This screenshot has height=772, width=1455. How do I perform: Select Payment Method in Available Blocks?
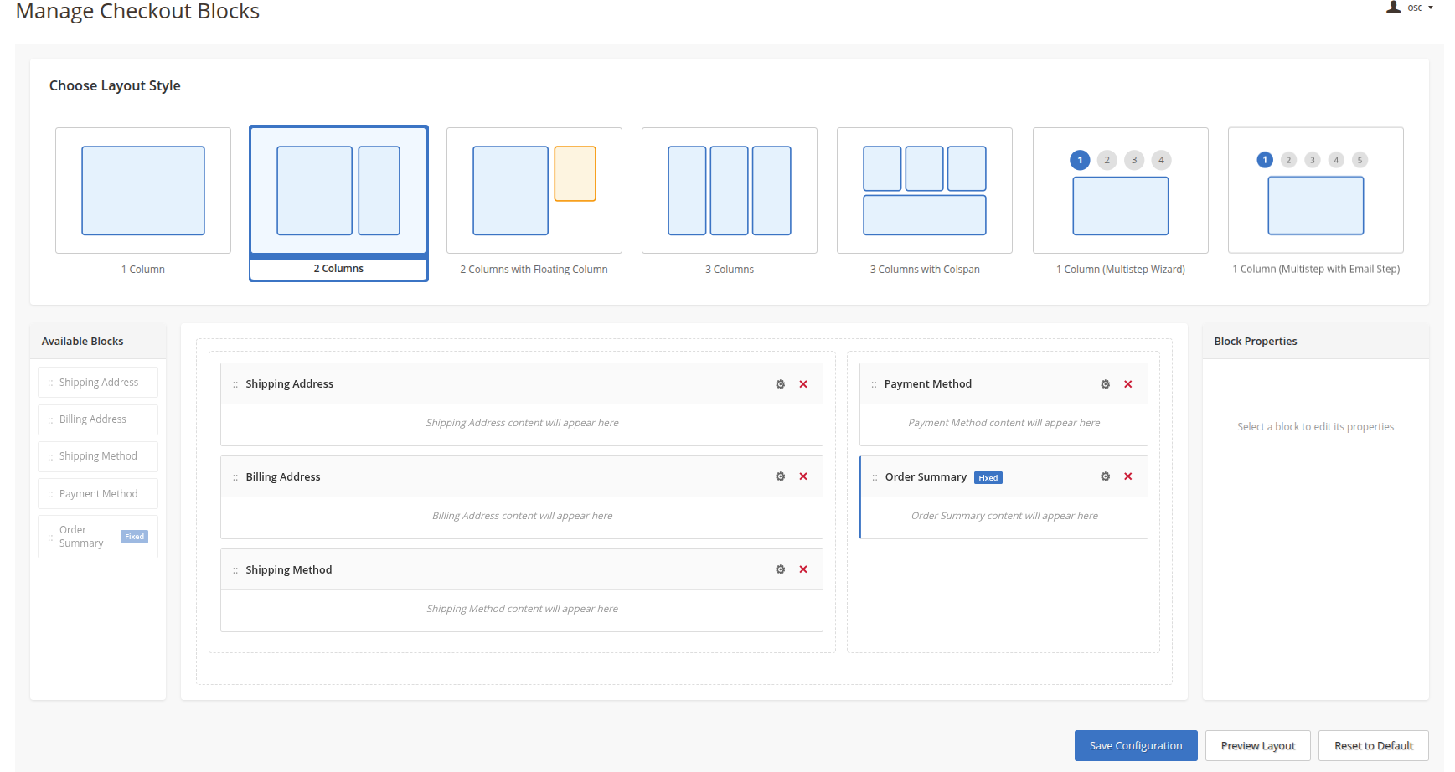[x=98, y=494]
